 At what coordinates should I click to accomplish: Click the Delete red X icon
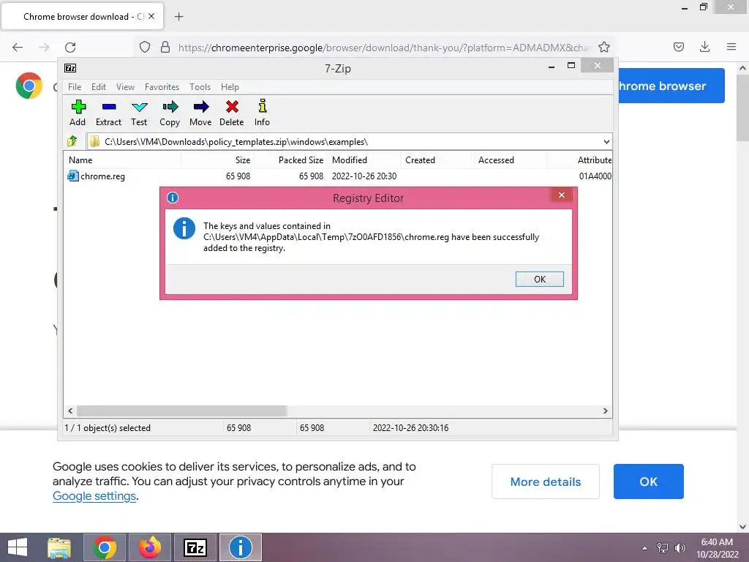(232, 107)
